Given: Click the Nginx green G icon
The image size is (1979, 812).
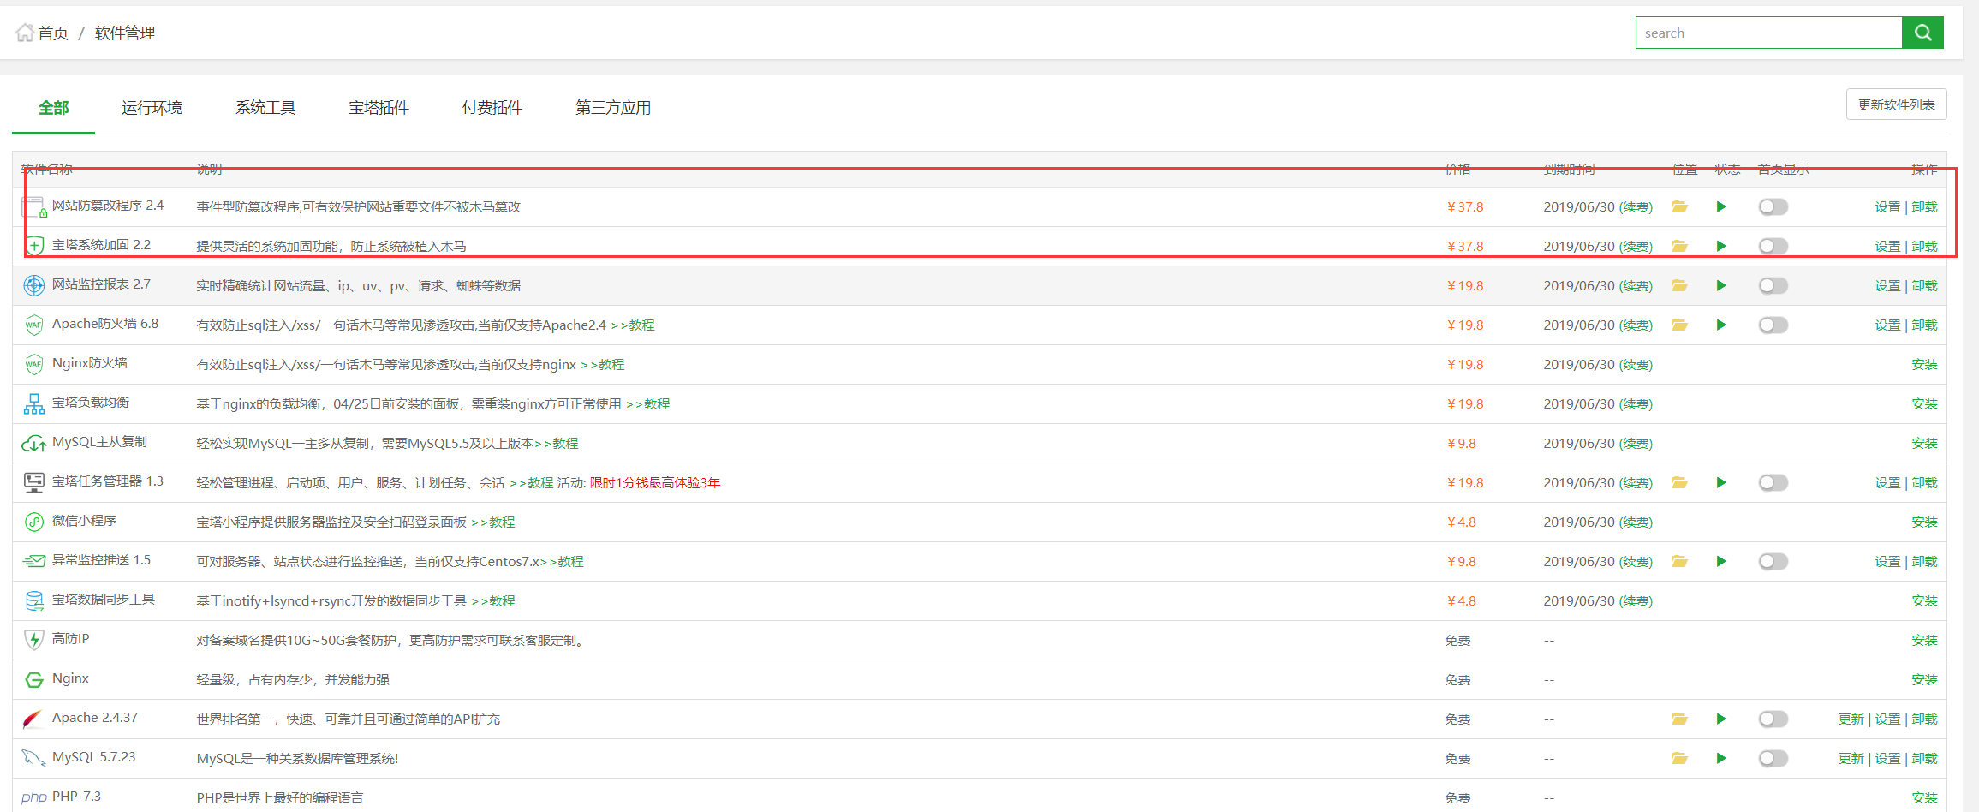Looking at the screenshot, I should coord(34,679).
